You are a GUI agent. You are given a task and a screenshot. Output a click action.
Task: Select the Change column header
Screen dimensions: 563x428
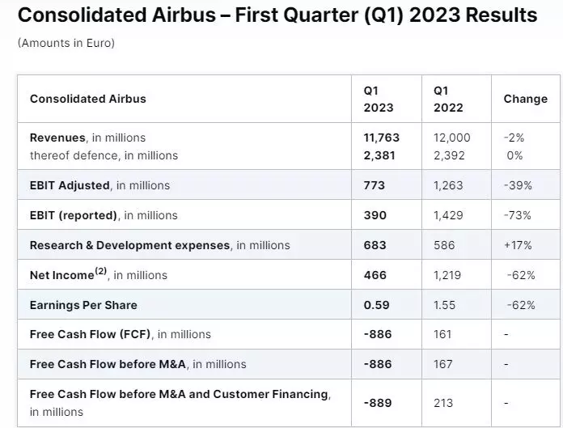(x=525, y=99)
